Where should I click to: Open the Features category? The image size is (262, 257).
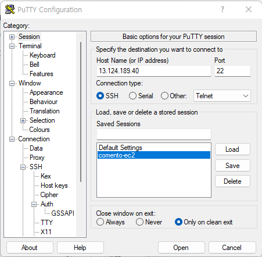41,74
